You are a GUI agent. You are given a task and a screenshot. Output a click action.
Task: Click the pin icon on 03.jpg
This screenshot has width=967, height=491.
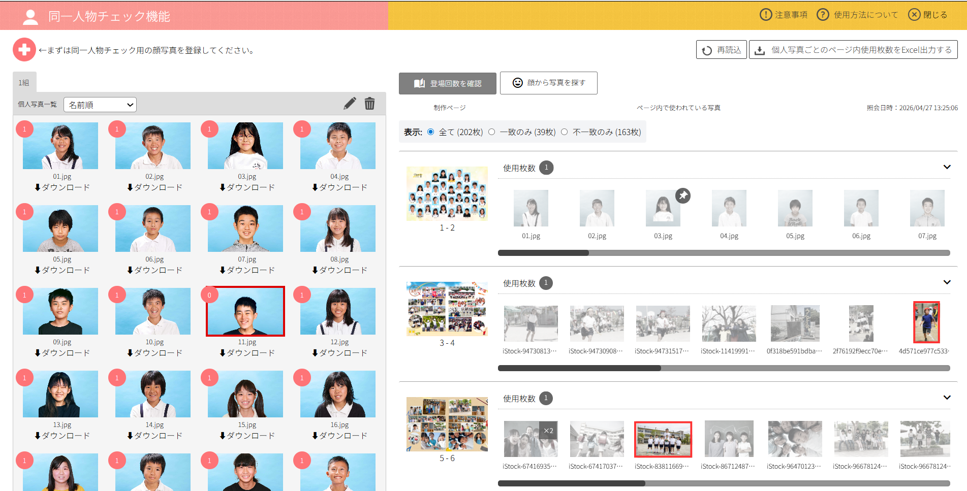click(683, 195)
